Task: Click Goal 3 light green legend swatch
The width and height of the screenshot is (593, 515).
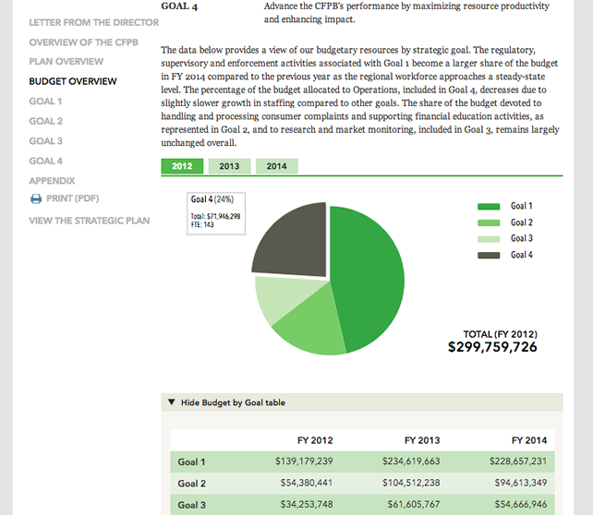Action: [x=489, y=239]
